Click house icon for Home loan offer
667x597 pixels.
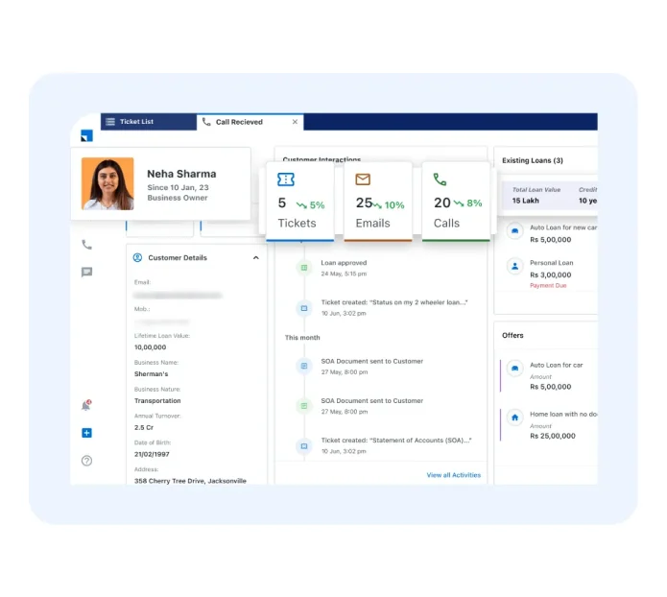[x=514, y=418]
